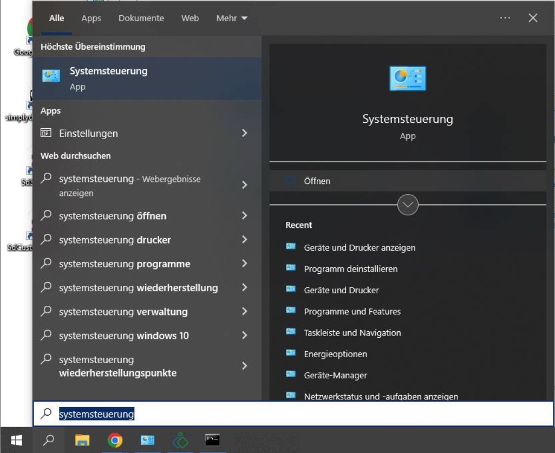Click magnifier icon for systemsteuerung drucker
555x453 pixels.
47,239
